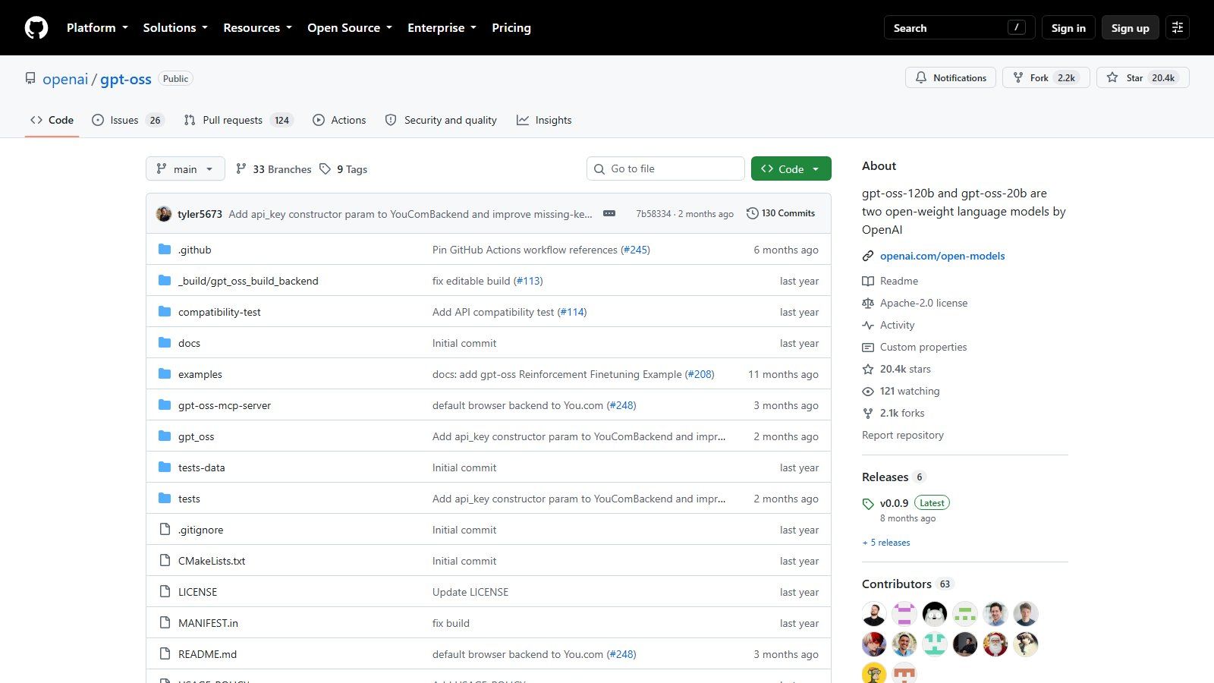Viewport: 1214px width, 683px height.
Task: Click tyler5673's avatar in commit bar
Action: pyautogui.click(x=164, y=214)
